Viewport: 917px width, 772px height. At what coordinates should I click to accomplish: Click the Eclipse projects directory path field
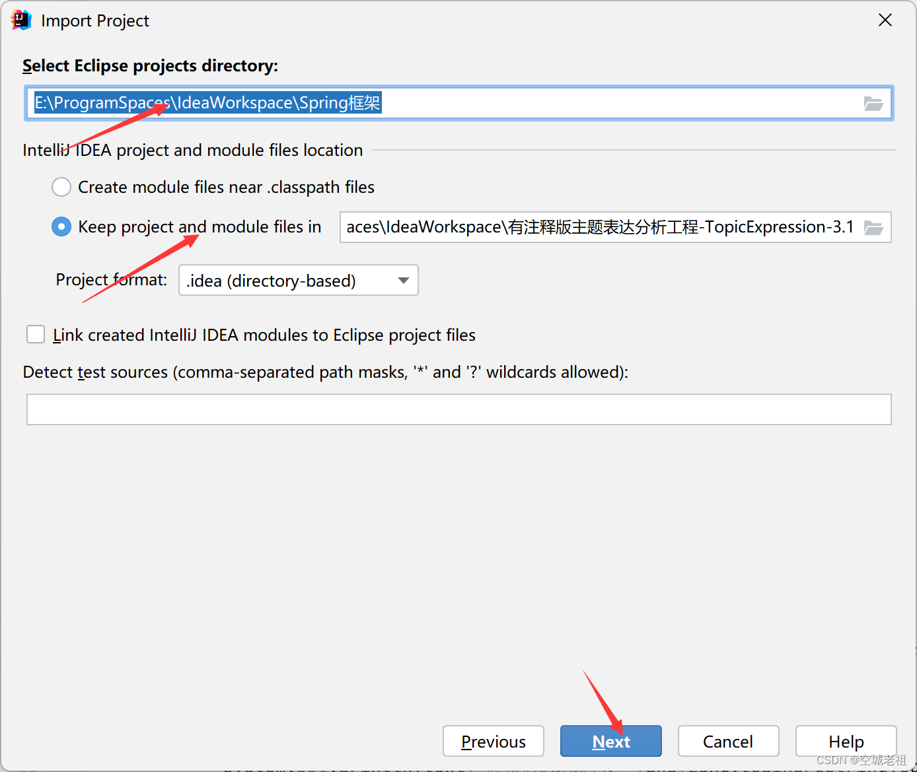tap(458, 103)
